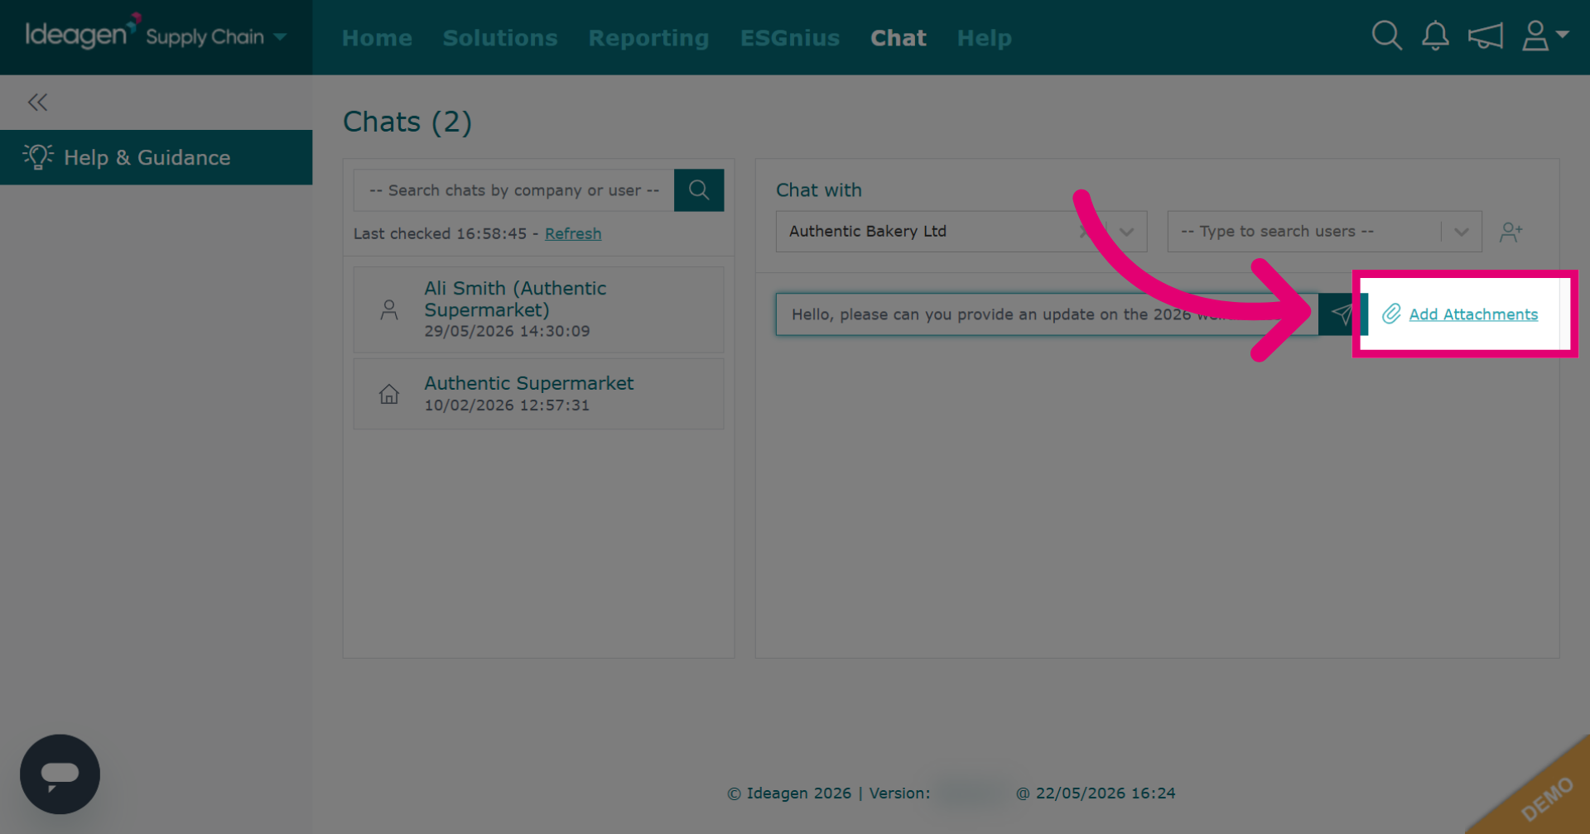
Task: Click the Refresh link
Action: tap(573, 233)
